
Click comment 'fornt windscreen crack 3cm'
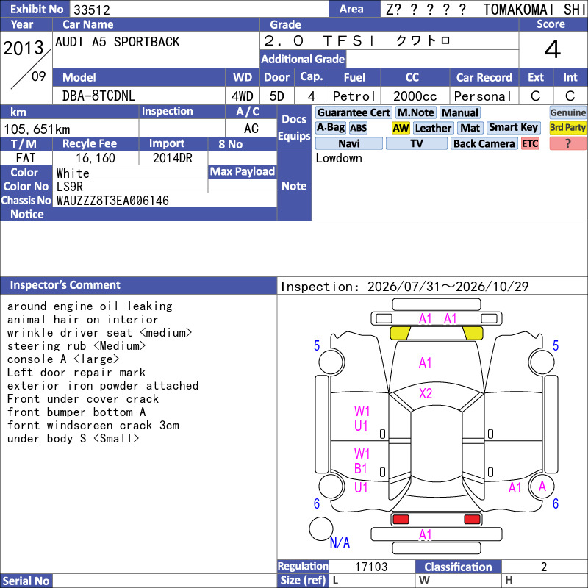(x=93, y=426)
